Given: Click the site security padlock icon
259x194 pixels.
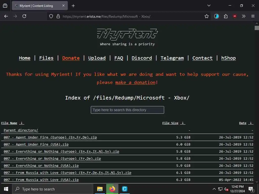Looking at the screenshot, I should (58, 16).
